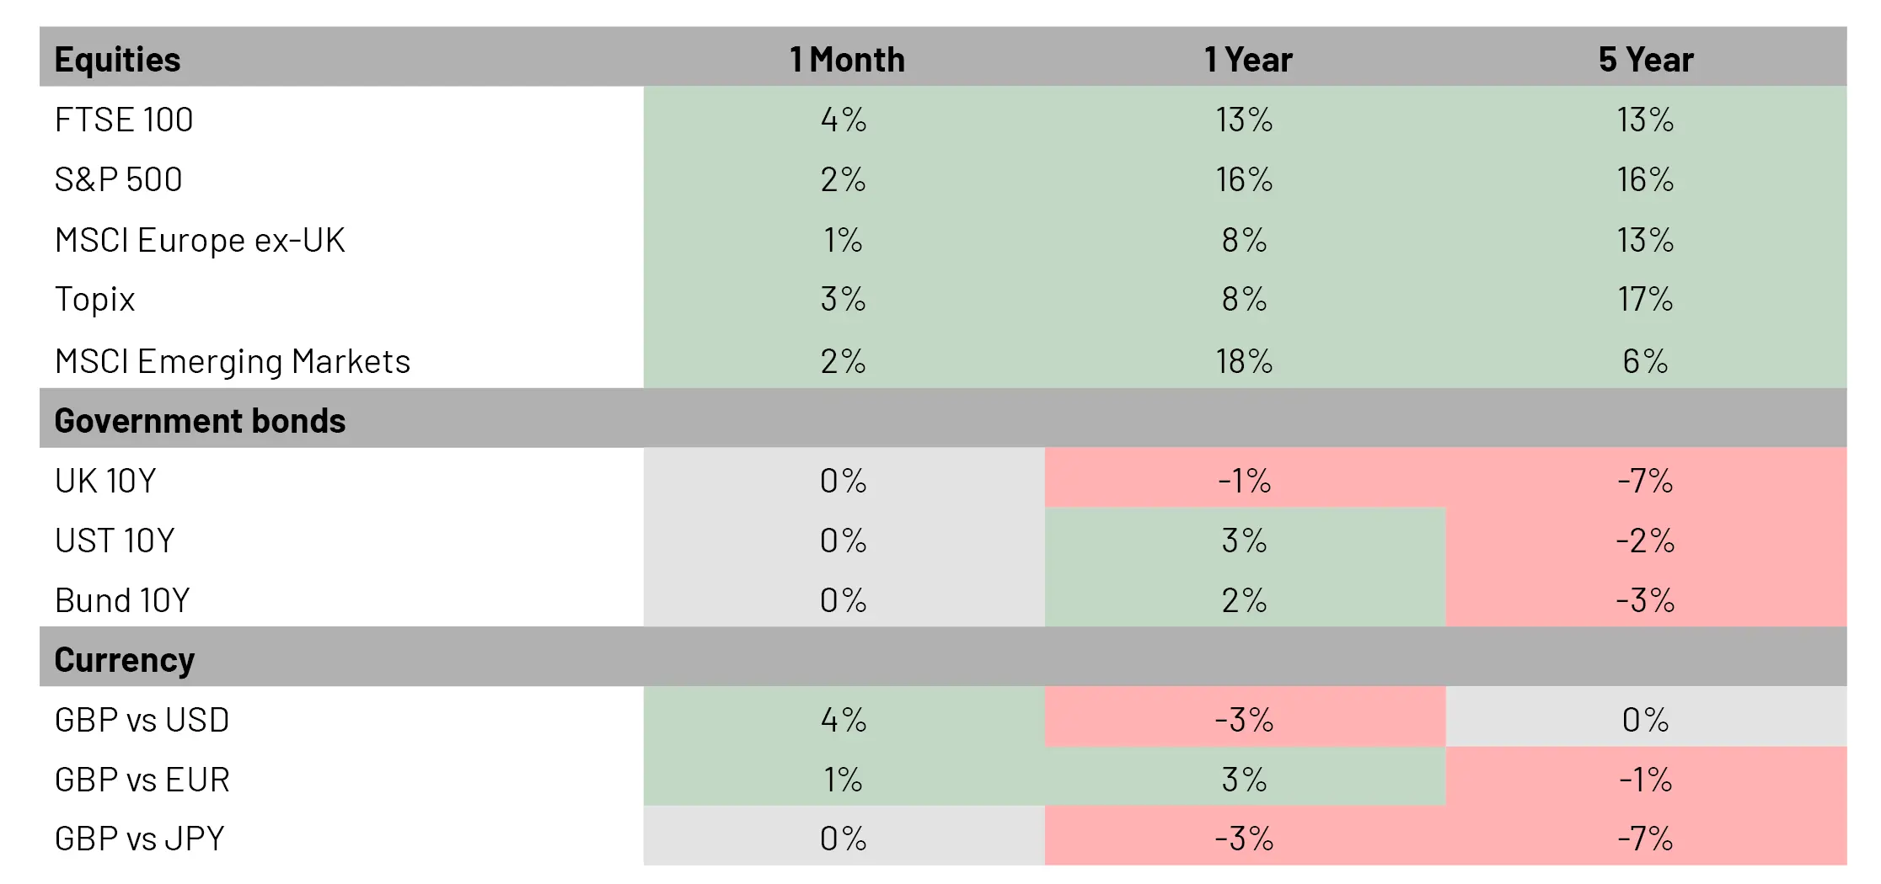Image resolution: width=1881 pixels, height=884 pixels.
Task: Select the UK 10Y row label
Action: (105, 481)
